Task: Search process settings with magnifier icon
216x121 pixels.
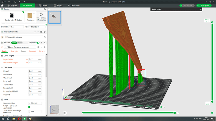Action: 45,47
